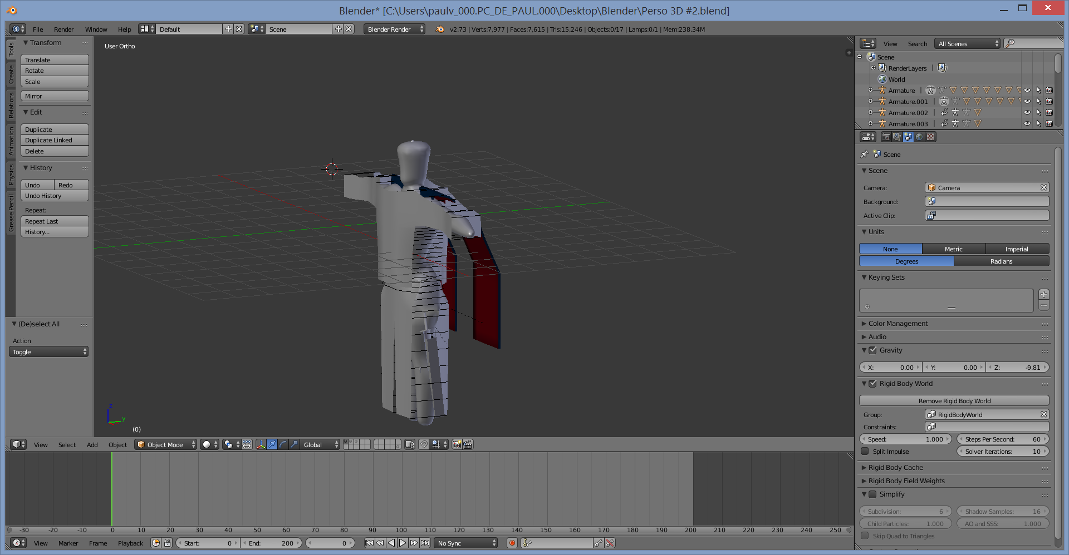Viewport: 1069px width, 555px height.
Task: Jump to first frame in timeline
Action: (x=369, y=543)
